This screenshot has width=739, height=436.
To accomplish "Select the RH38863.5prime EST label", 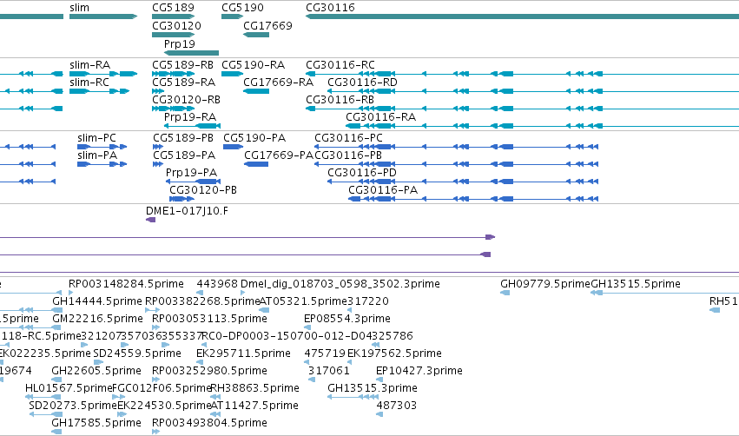I will click(x=255, y=388).
